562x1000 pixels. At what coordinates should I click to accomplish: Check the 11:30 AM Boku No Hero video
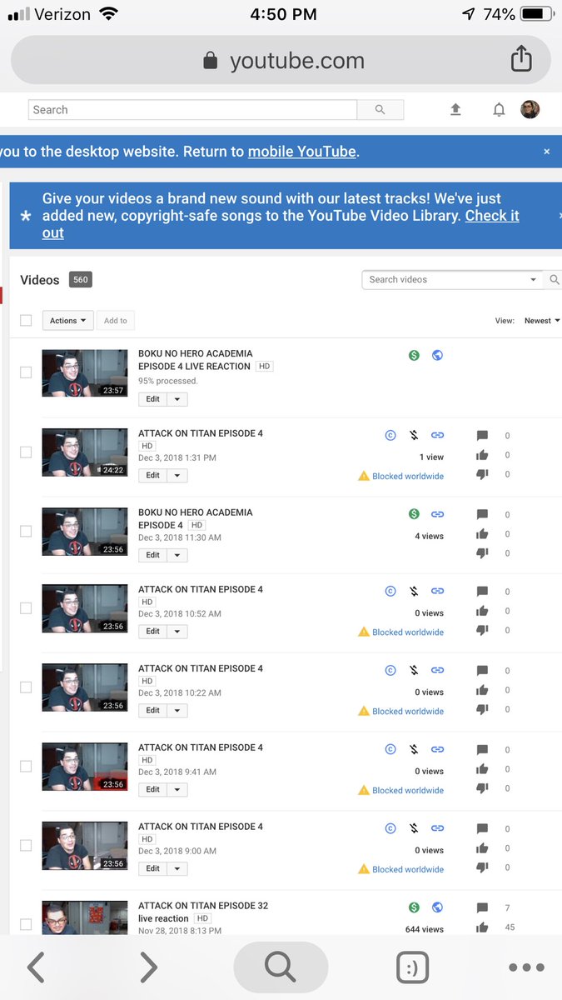coord(26,531)
